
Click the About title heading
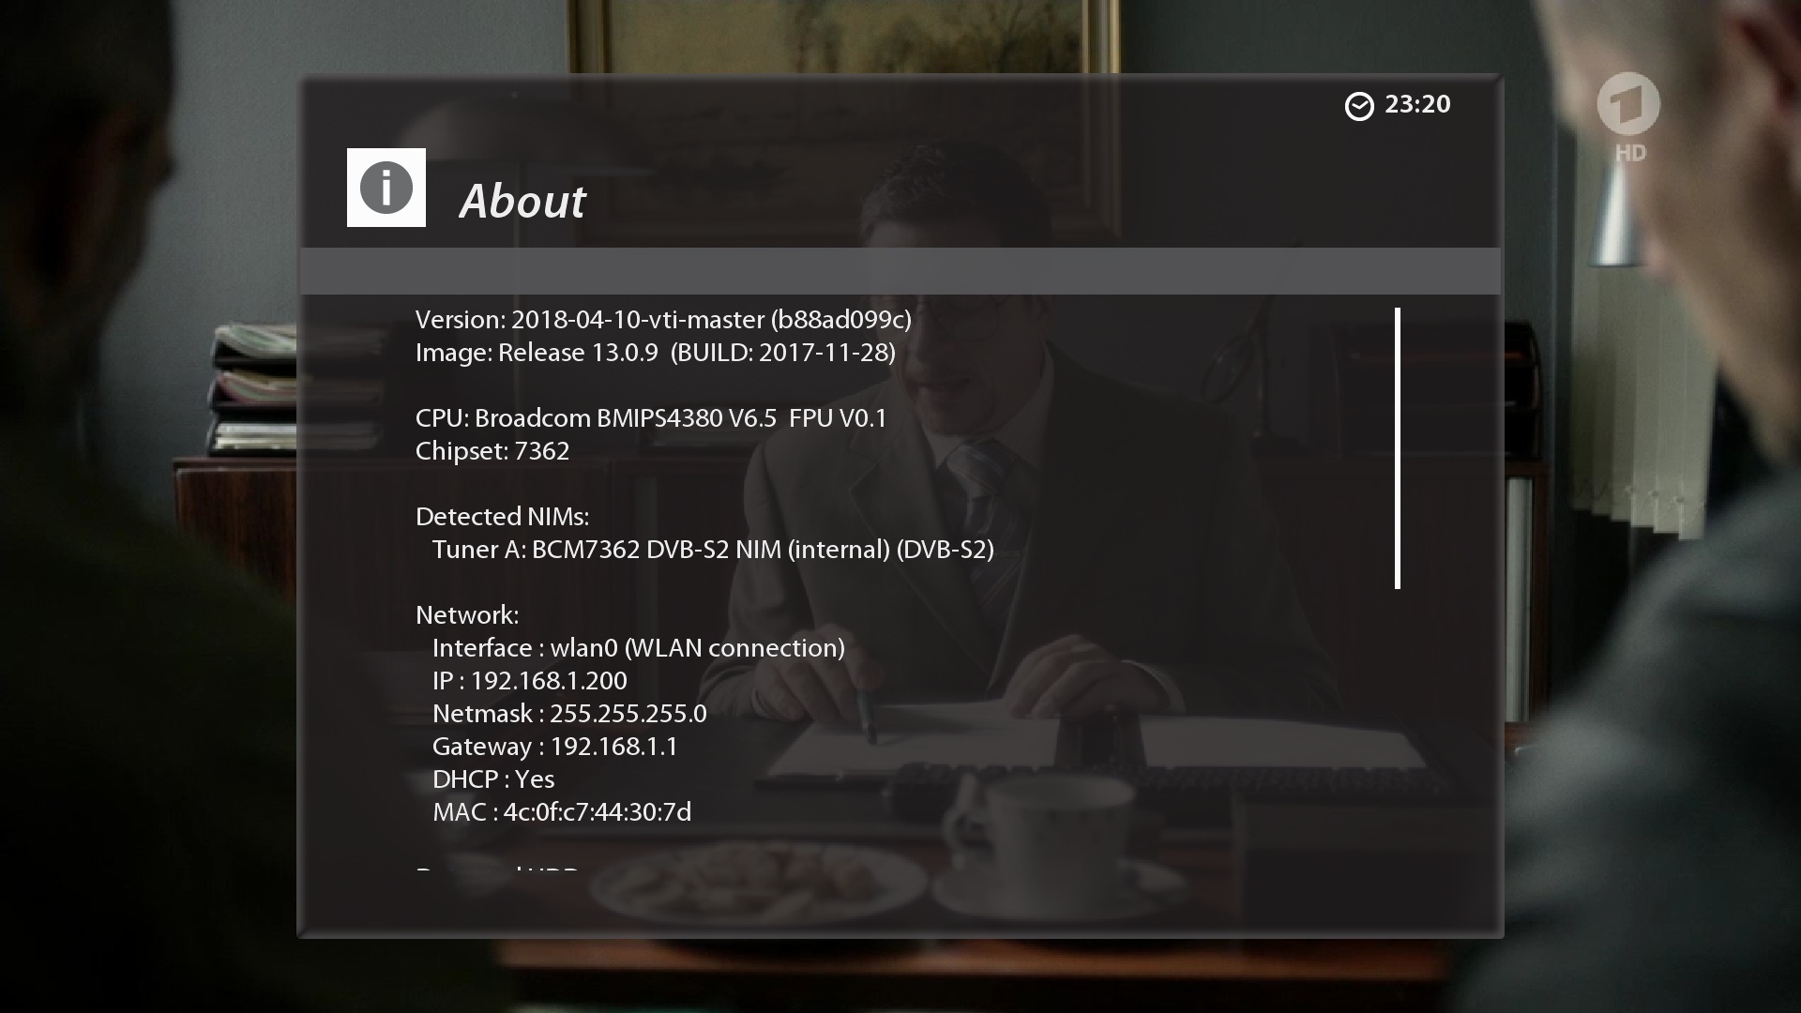(522, 201)
